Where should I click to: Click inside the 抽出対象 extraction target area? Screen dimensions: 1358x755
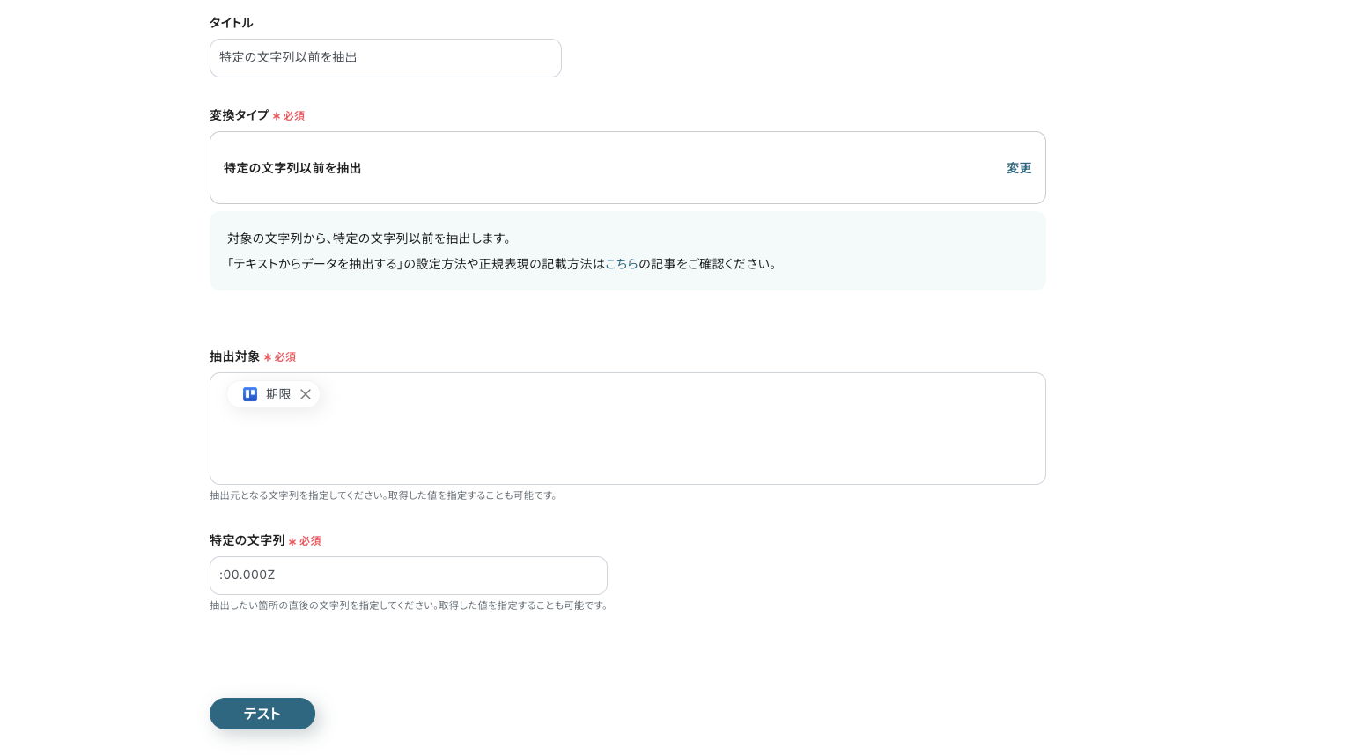click(x=627, y=440)
